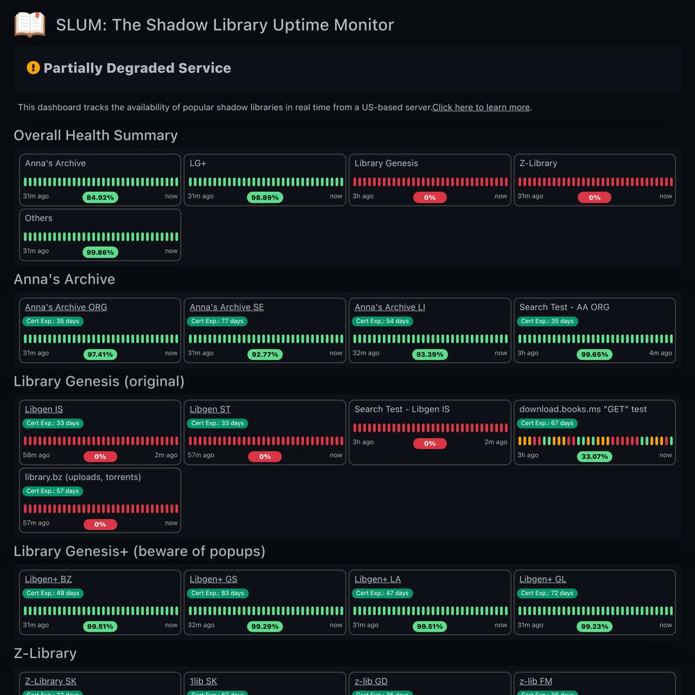Click the '4m ago' label on Search Test - AA ORG
The image size is (695, 695).
[660, 353]
